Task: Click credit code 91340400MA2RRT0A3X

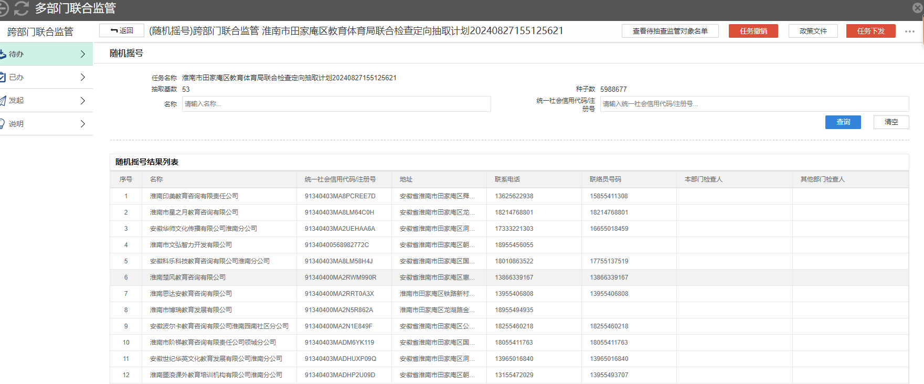Action: coord(339,294)
